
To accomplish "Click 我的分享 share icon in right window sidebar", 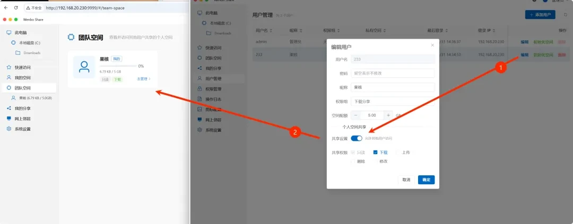I will click(x=199, y=68).
